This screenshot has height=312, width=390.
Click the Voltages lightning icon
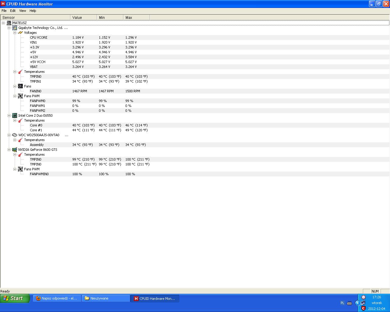pyautogui.click(x=20, y=33)
